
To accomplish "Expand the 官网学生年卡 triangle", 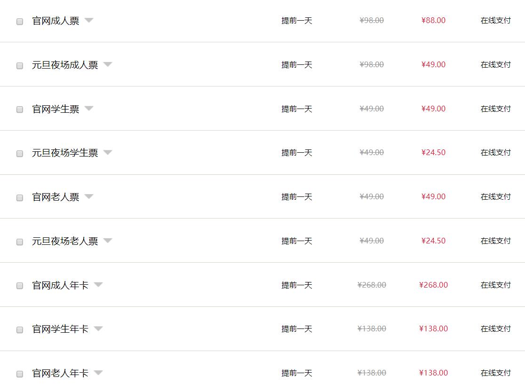I will click(98, 328).
